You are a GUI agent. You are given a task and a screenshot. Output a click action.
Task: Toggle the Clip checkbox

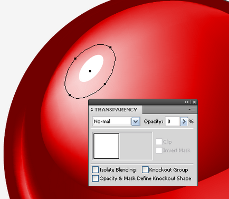click(159, 141)
